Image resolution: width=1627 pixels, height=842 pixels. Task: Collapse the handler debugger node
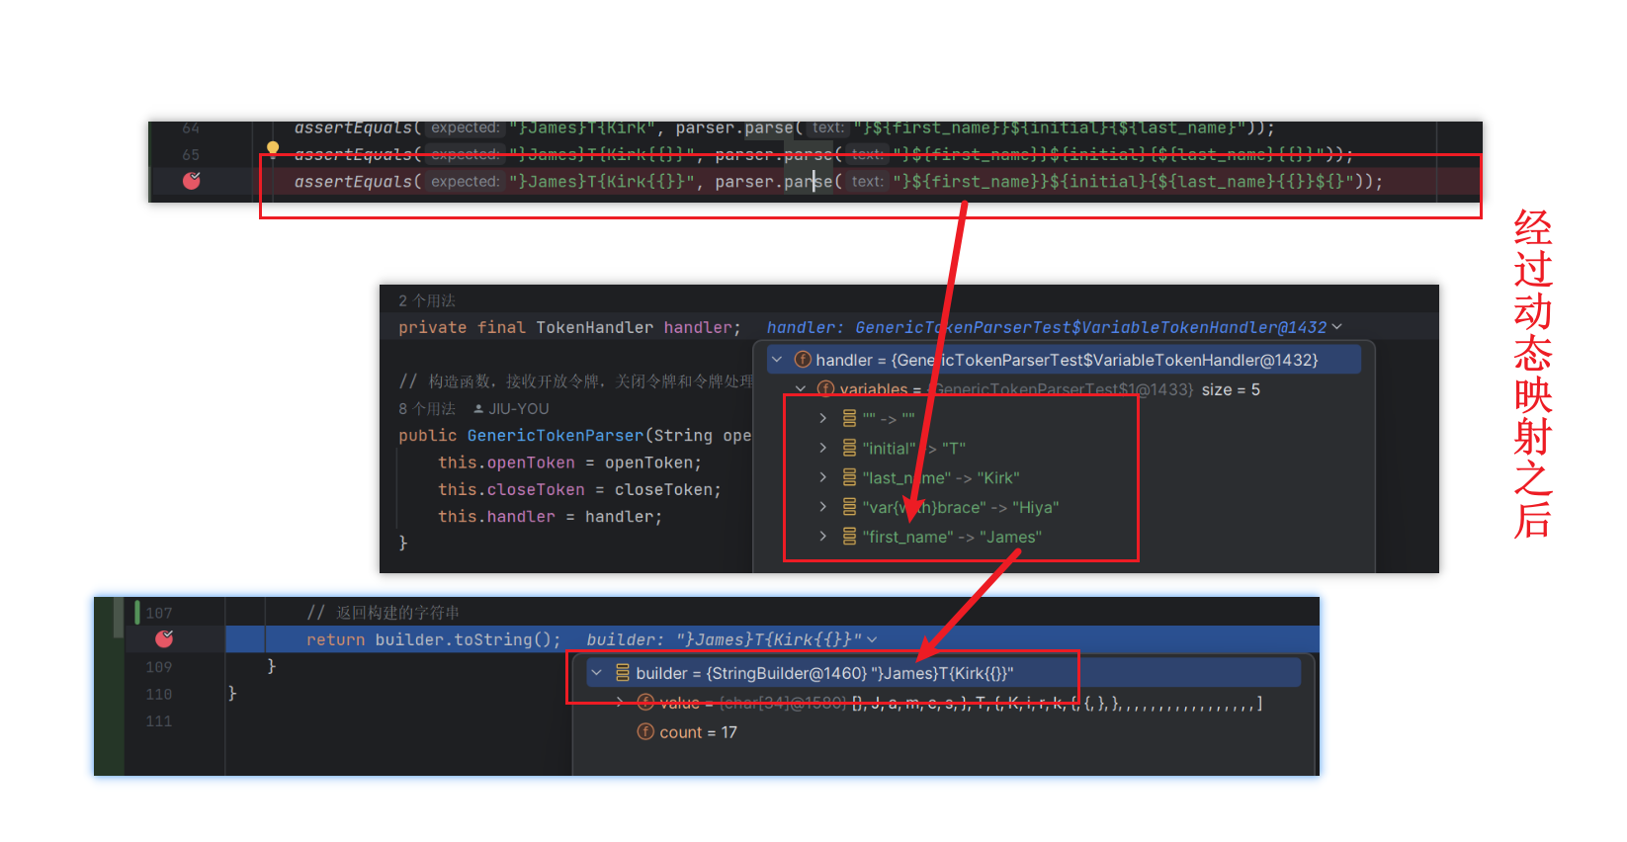pyautogui.click(x=777, y=360)
